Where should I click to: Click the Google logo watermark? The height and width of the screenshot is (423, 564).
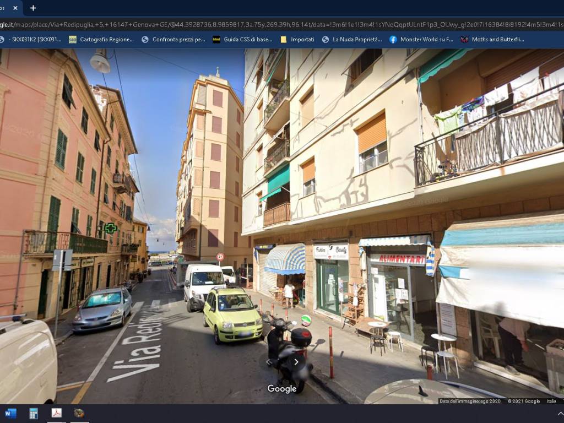click(282, 389)
